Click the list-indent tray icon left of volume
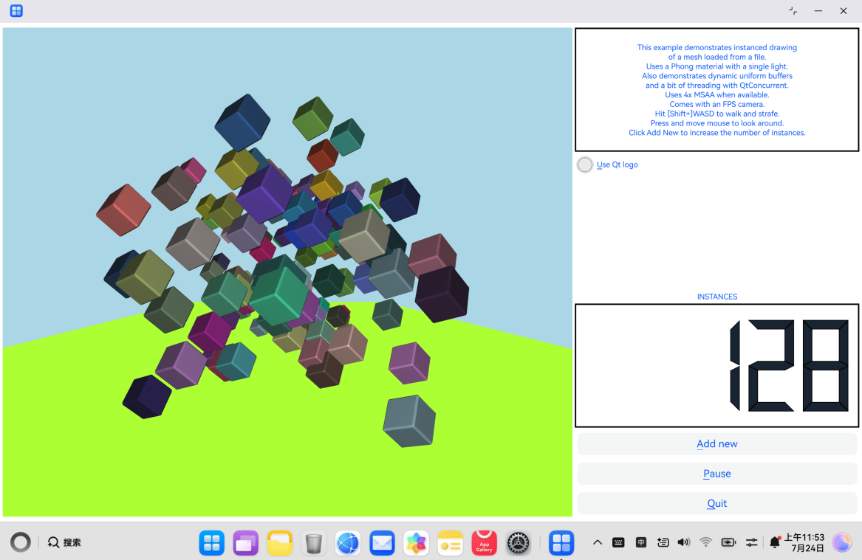Image resolution: width=862 pixels, height=560 pixels. tap(663, 542)
